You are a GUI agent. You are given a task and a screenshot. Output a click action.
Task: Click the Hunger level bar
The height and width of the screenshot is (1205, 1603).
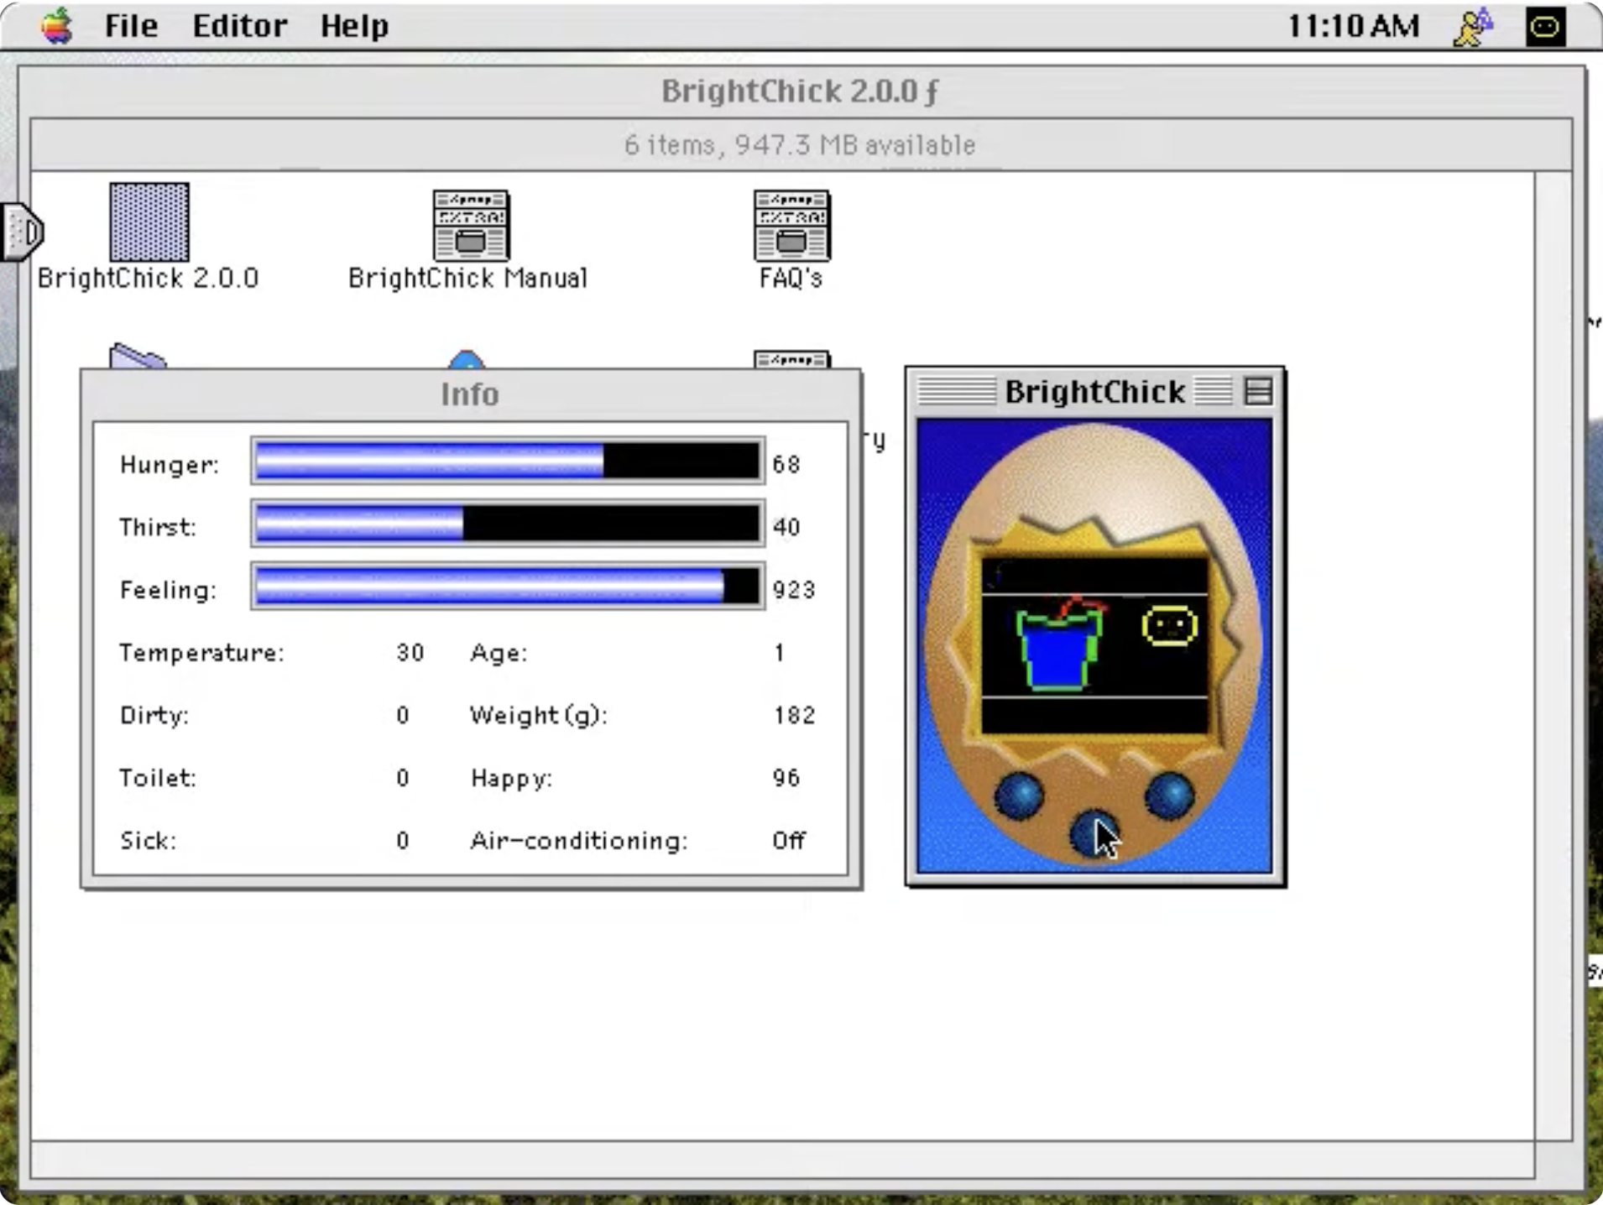point(508,462)
